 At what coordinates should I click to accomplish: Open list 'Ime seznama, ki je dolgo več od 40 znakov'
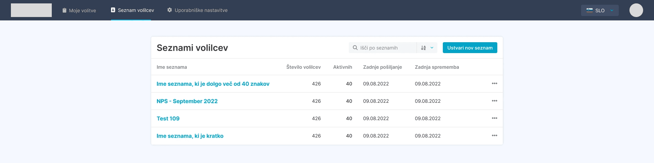coord(213,84)
